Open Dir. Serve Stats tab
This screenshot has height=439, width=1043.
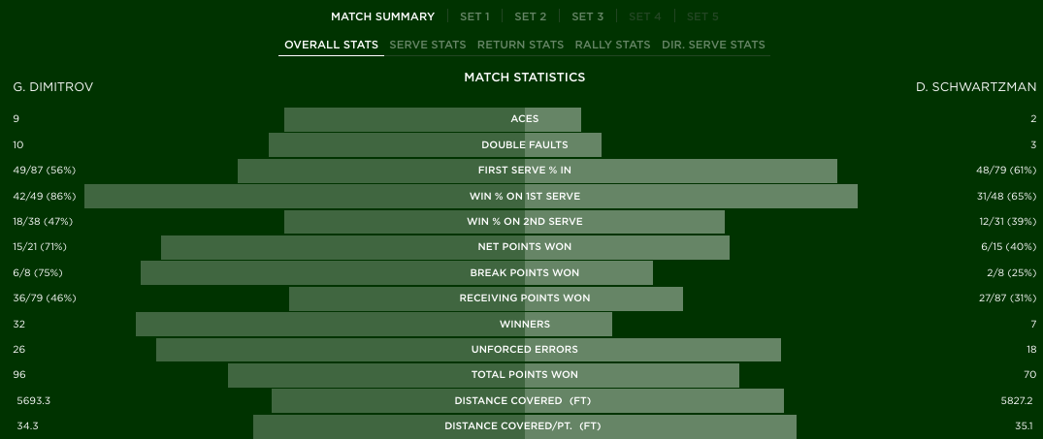[x=713, y=45]
